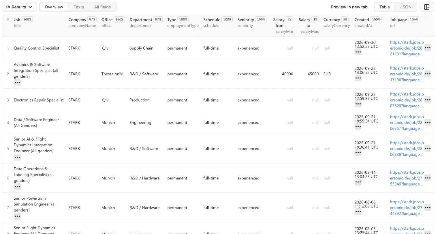Screen dimensions: 436x234
Task: Expand ellipsis under Senior Powertrain Simulation title
Action: (17, 216)
